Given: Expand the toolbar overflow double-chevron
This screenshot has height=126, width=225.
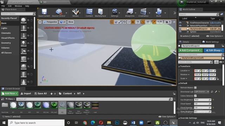Looking at the screenshot, I should [175, 13].
